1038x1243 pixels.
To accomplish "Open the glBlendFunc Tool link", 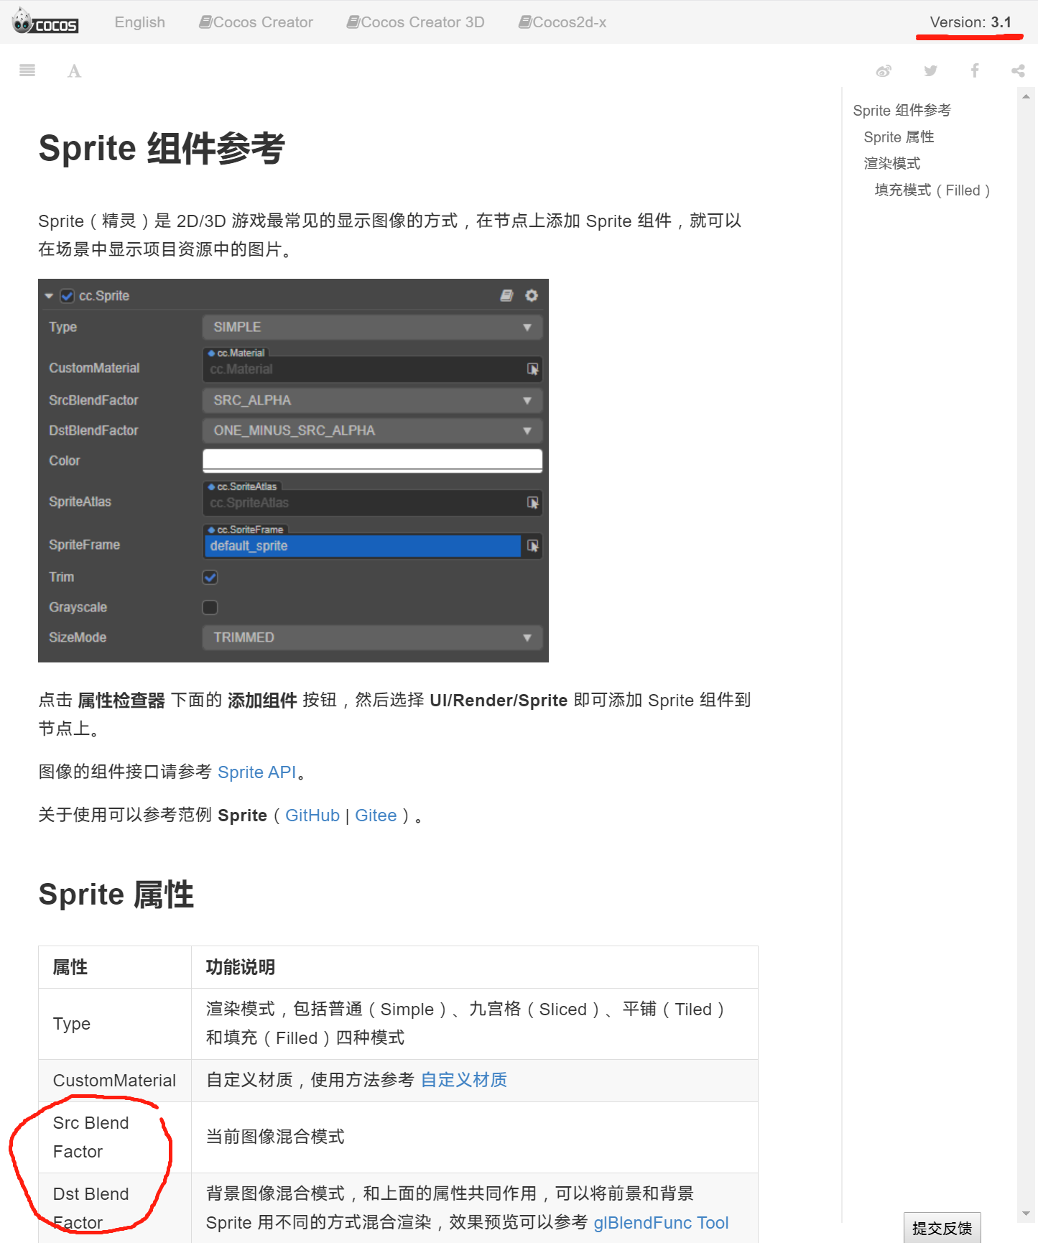I will click(661, 1223).
